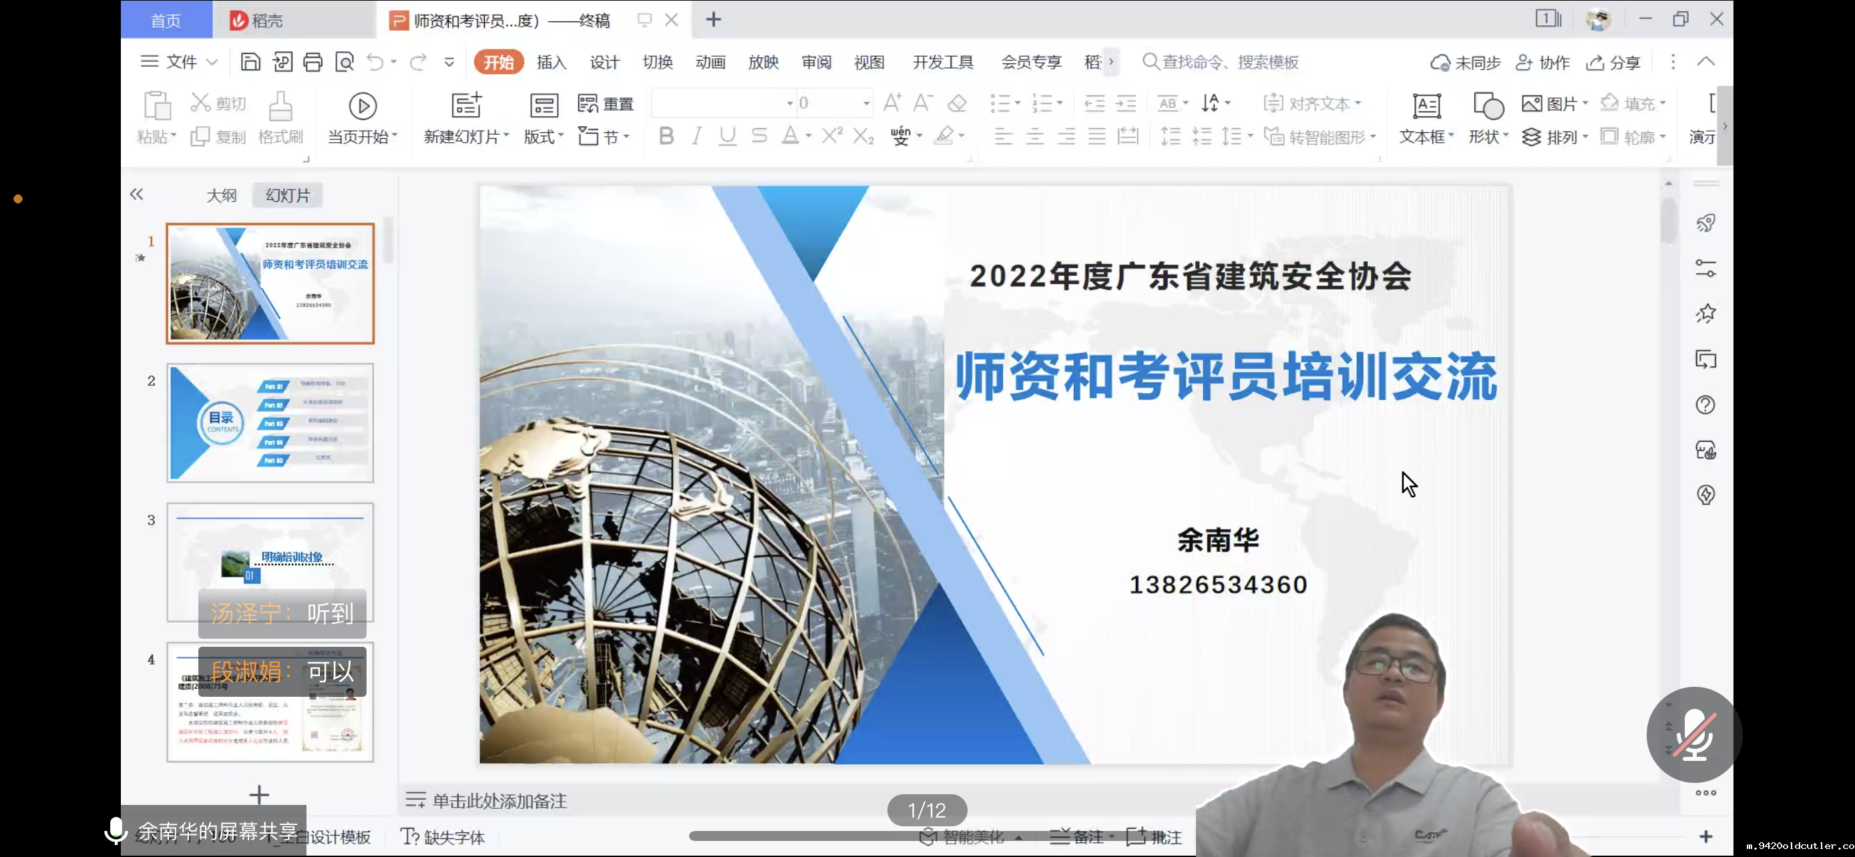Open Print Preview icon
The width and height of the screenshot is (1855, 857).
pyautogui.click(x=344, y=62)
